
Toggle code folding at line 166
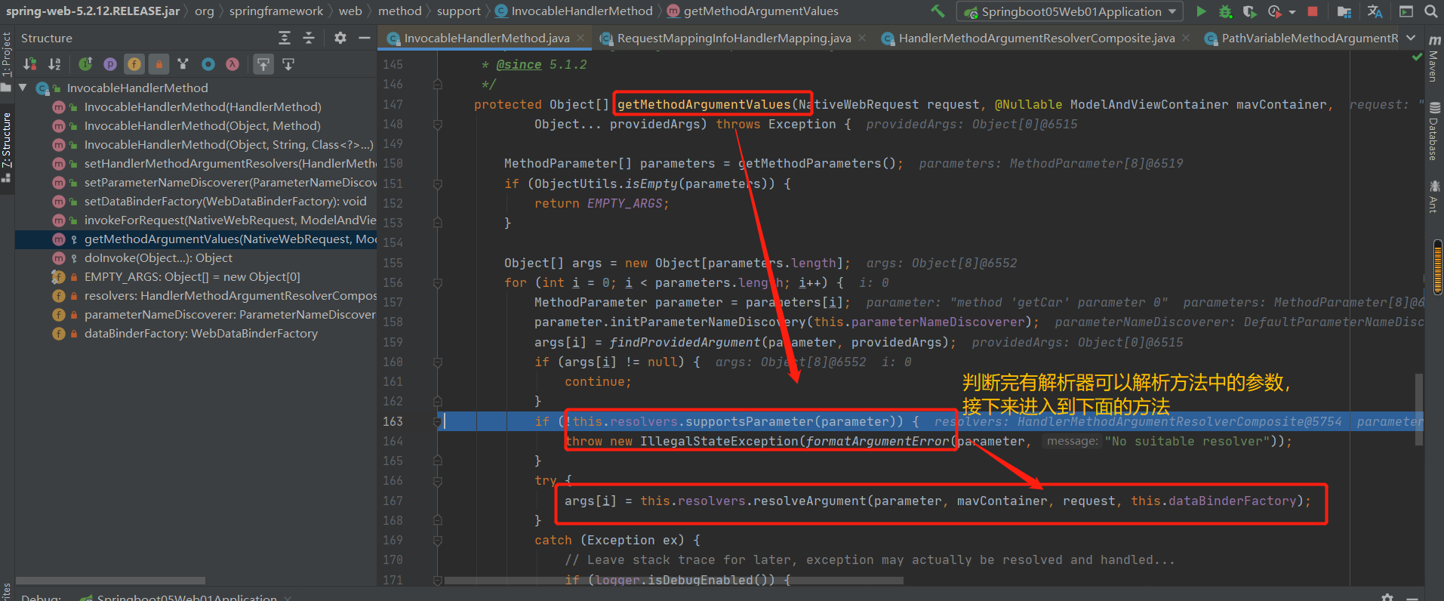tap(437, 480)
